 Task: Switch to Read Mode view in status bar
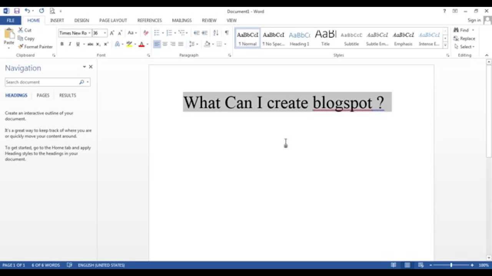point(393,265)
